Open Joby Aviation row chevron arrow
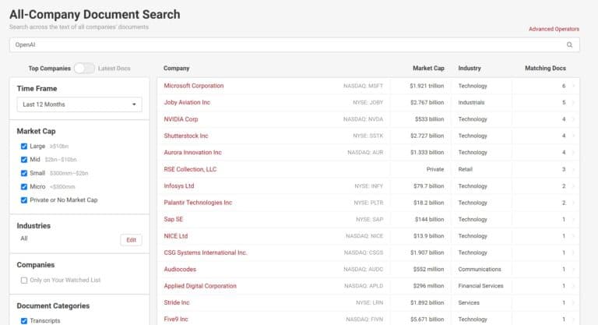The width and height of the screenshot is (598, 325). 573,103
